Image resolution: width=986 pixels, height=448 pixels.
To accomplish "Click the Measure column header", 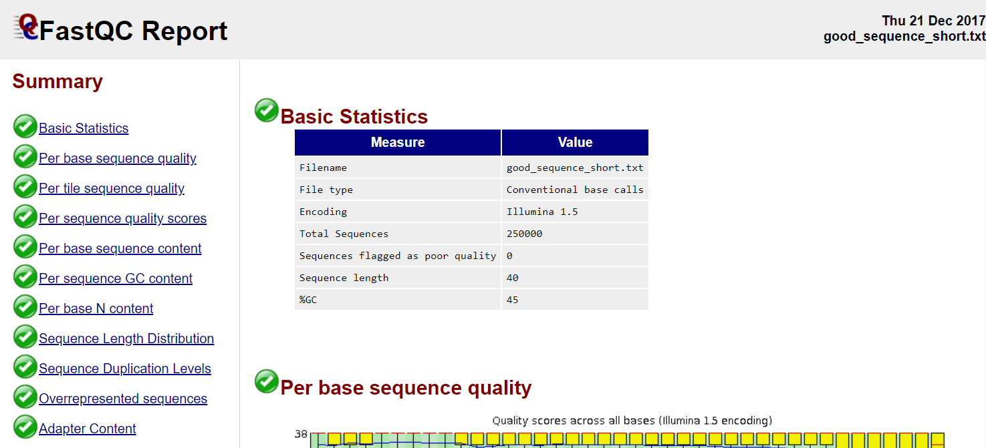I will click(x=398, y=142).
